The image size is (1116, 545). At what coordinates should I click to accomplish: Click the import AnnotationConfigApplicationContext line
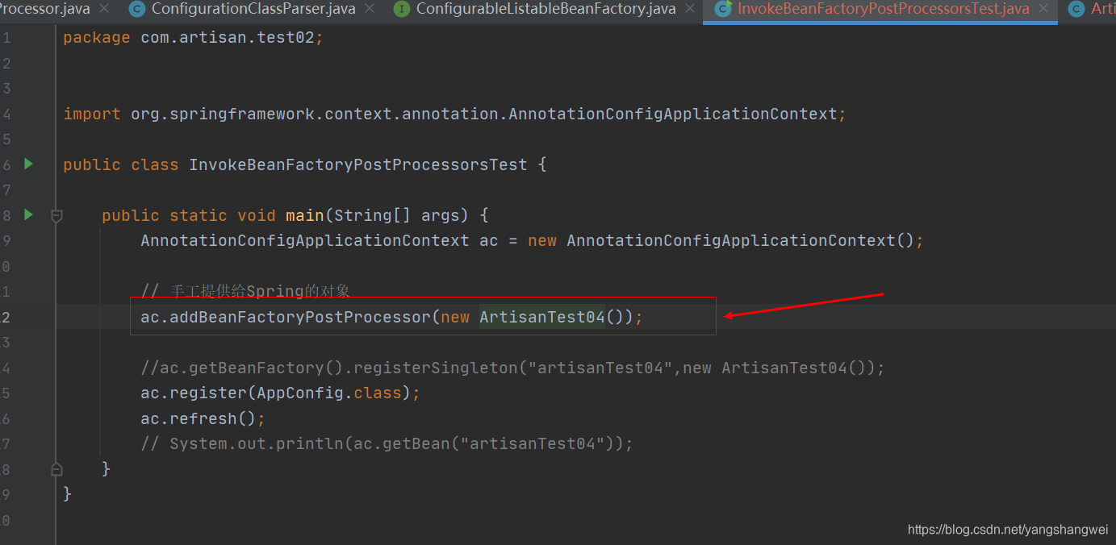tap(454, 114)
